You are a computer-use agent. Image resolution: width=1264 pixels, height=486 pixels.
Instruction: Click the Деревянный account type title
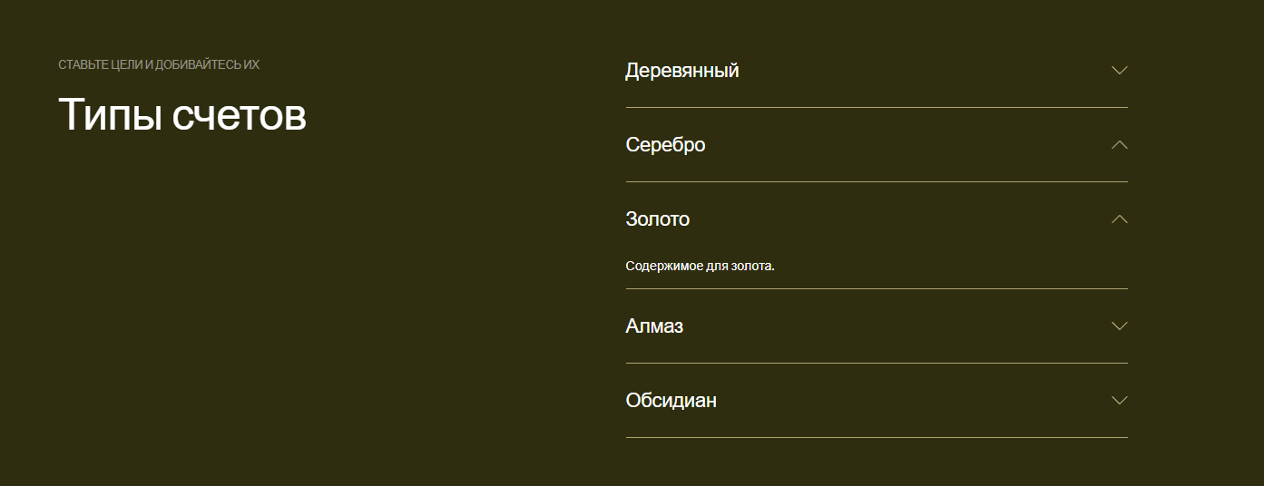(x=681, y=70)
